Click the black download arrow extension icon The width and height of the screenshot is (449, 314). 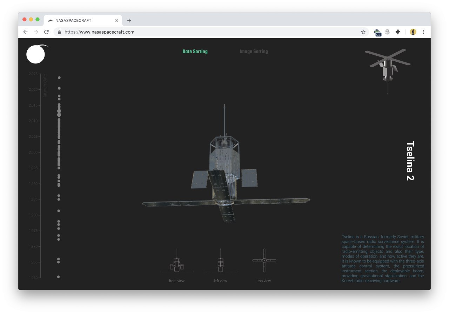(x=398, y=32)
